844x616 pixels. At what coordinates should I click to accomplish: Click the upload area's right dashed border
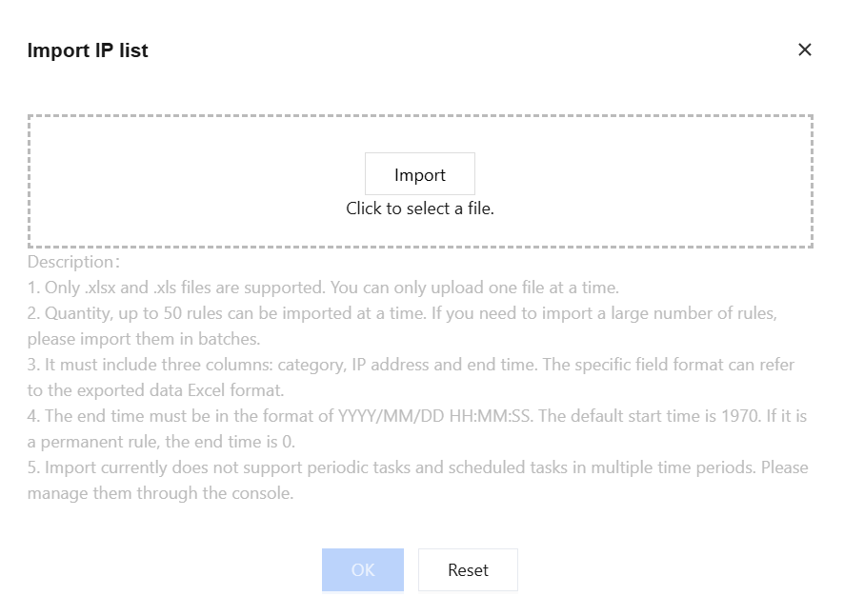pyautogui.click(x=812, y=181)
